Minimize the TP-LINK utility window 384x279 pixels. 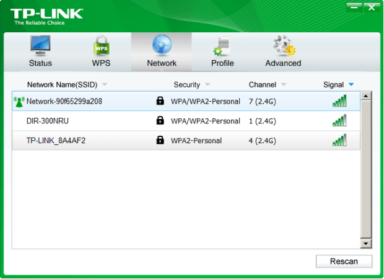[x=354, y=7]
